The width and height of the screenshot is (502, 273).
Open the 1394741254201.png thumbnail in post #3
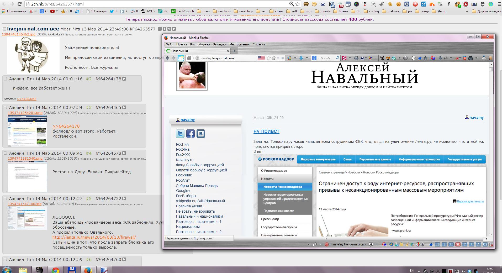(x=28, y=131)
